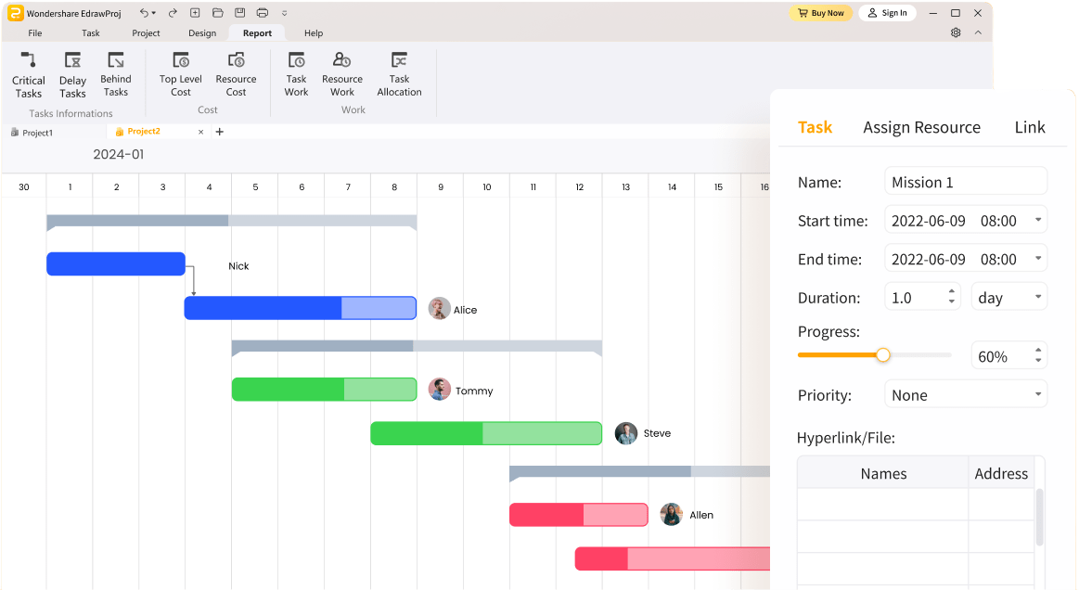Screen dimensions: 1079x590
Task: Select Tommy's green task bar
Action: click(x=324, y=389)
